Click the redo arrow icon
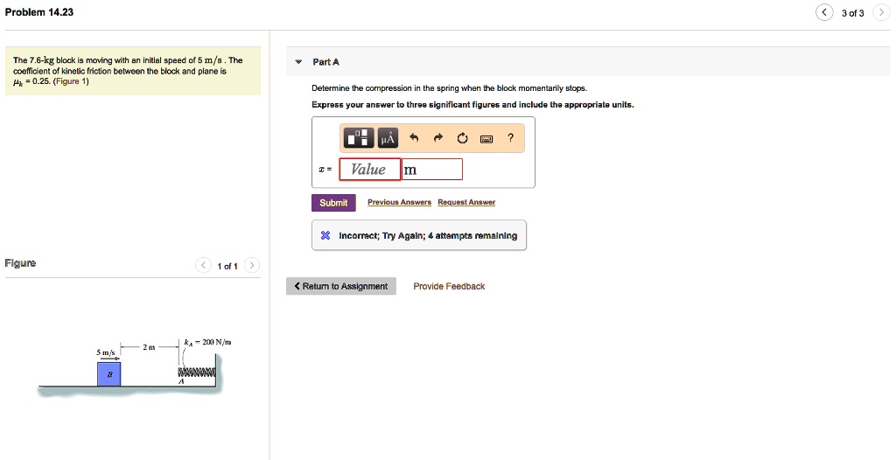 [438, 138]
